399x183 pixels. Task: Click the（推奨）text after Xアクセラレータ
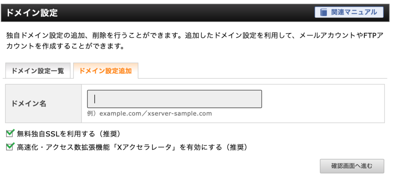(x=233, y=147)
